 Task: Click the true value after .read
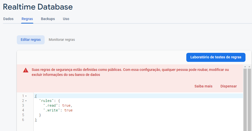66,105
